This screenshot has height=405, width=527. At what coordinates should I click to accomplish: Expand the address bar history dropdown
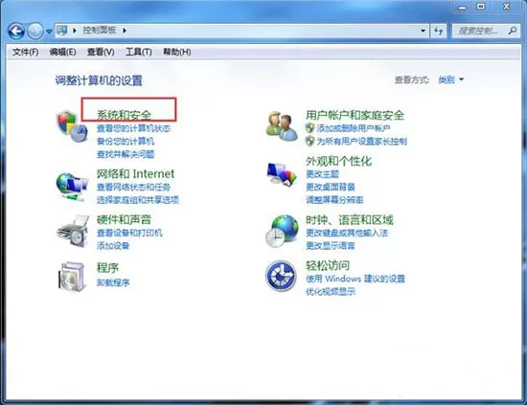coord(424,31)
